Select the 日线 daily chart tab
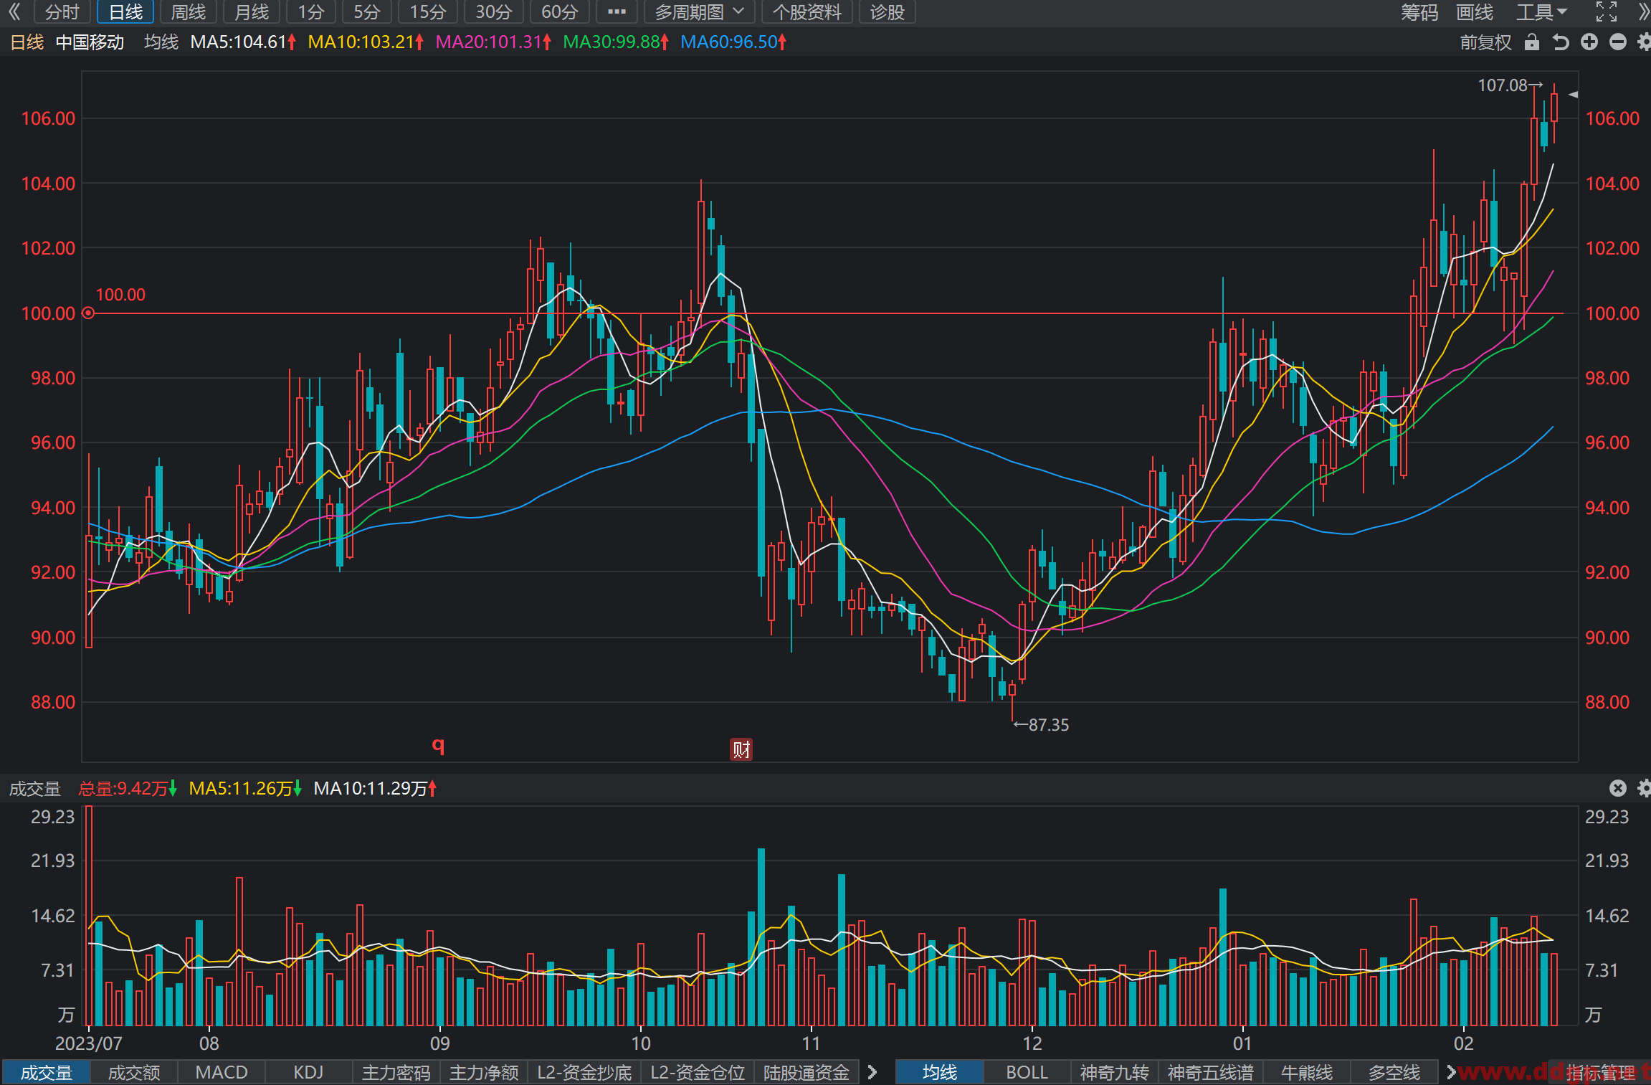Viewport: 1651px width, 1085px height. point(125,11)
